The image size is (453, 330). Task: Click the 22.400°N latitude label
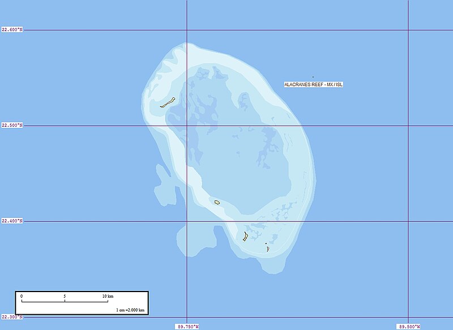[x=12, y=221]
